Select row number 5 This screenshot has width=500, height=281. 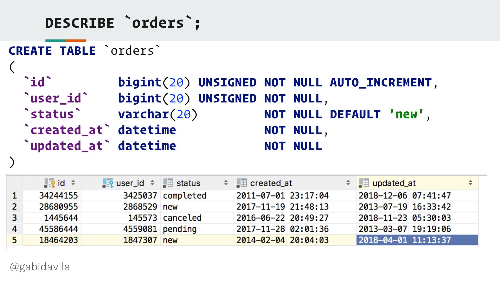click(14, 240)
